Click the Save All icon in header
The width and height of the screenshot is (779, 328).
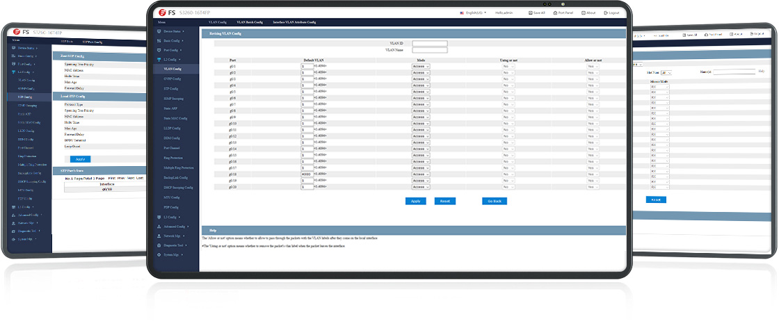point(531,13)
